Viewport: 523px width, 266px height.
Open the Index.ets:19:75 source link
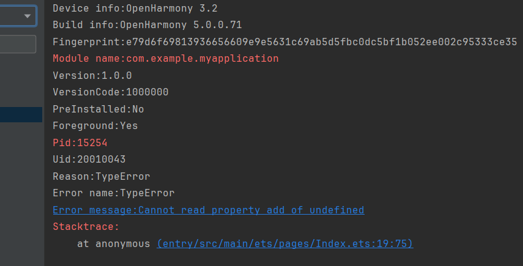(x=285, y=243)
